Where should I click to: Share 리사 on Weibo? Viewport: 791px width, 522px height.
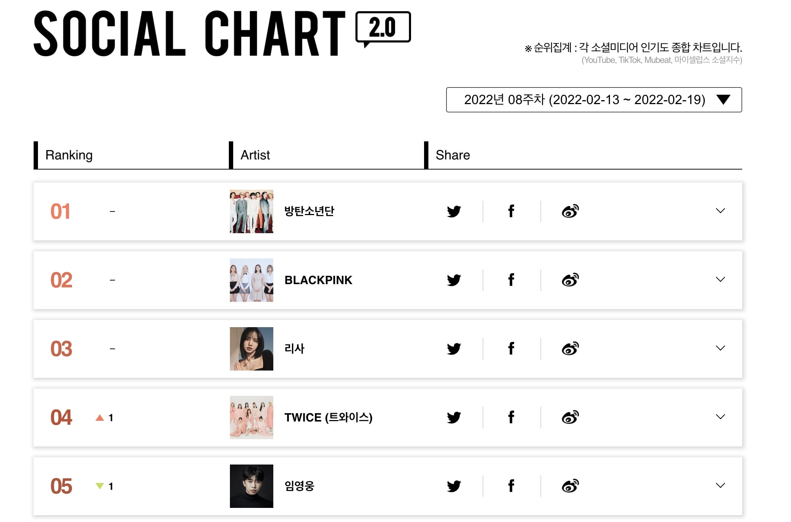(570, 348)
